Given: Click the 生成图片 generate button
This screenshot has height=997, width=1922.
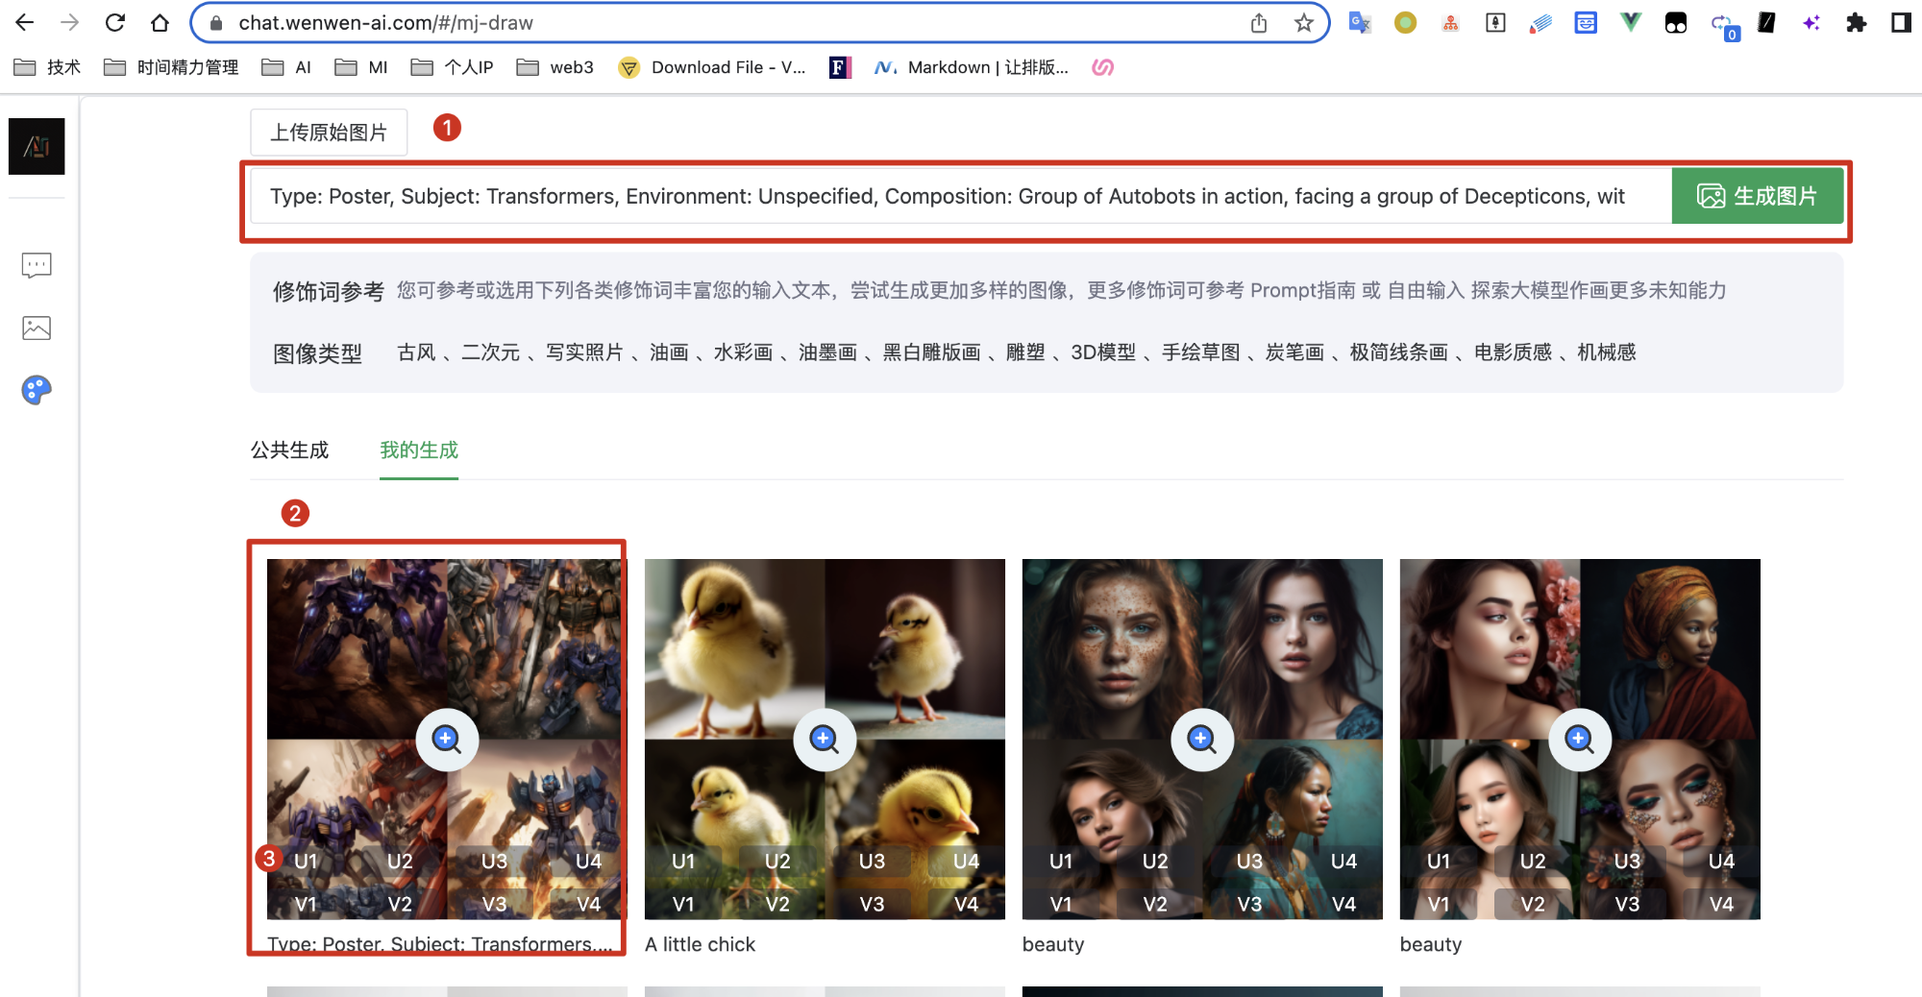Looking at the screenshot, I should point(1757,196).
